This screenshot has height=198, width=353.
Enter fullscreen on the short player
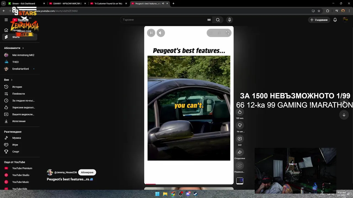pos(227,33)
